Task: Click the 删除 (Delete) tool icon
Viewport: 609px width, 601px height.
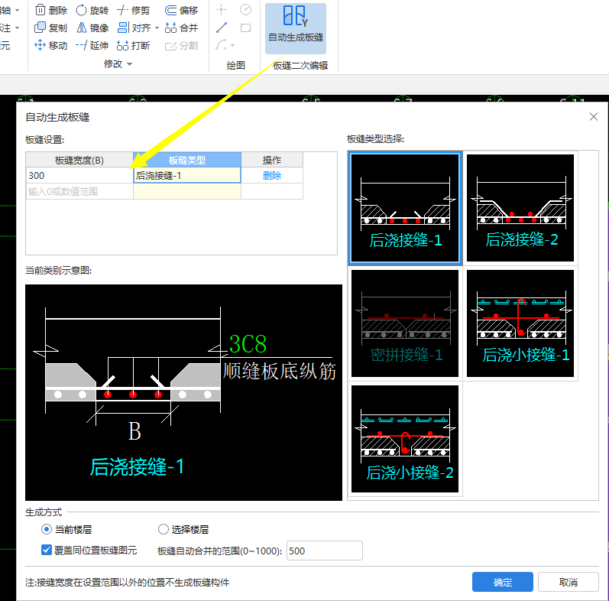Action: click(x=40, y=11)
